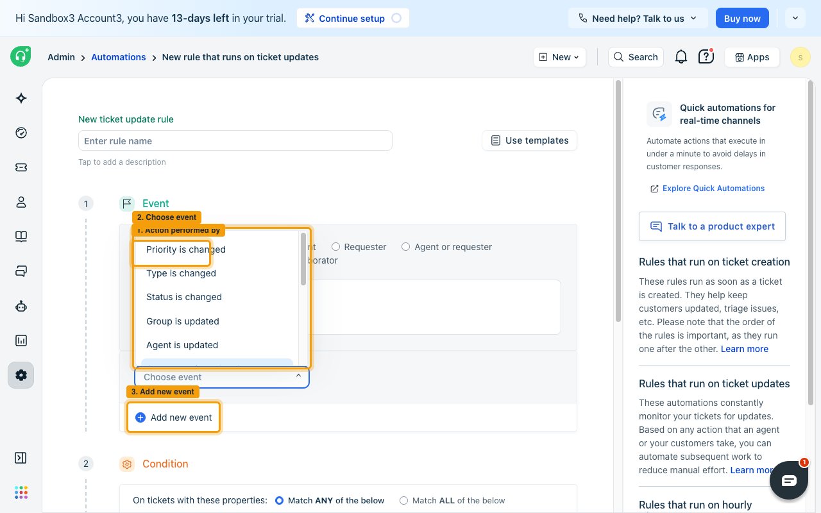
Task: Click the Event flag icon
Action: (x=127, y=203)
